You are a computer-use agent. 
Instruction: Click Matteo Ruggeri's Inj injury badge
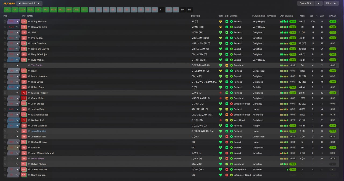pos(24,93)
